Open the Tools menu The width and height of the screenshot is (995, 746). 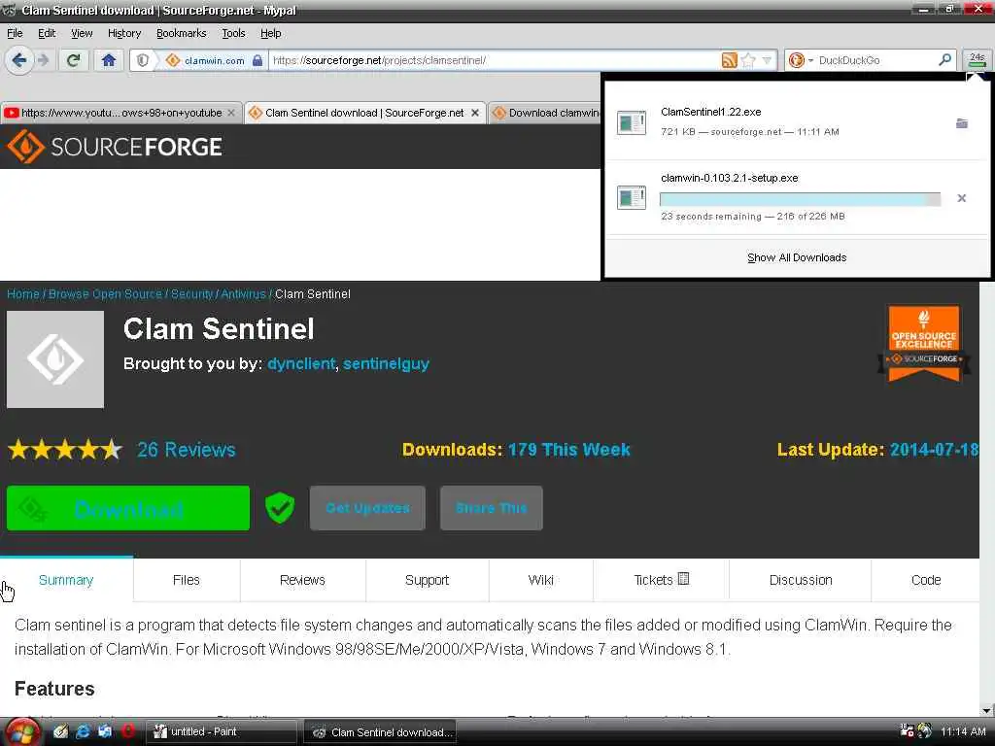coord(233,33)
